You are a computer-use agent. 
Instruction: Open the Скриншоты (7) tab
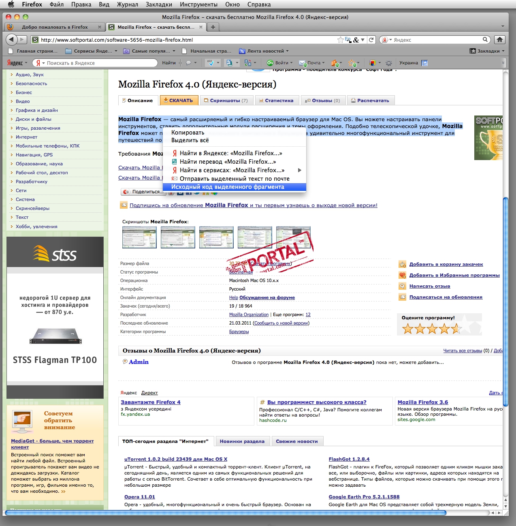pos(226,100)
